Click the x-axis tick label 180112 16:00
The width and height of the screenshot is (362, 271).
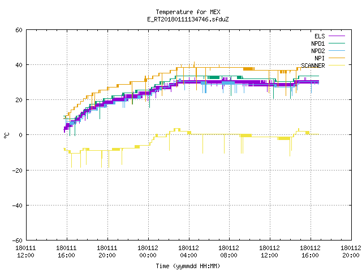[x=310, y=252]
